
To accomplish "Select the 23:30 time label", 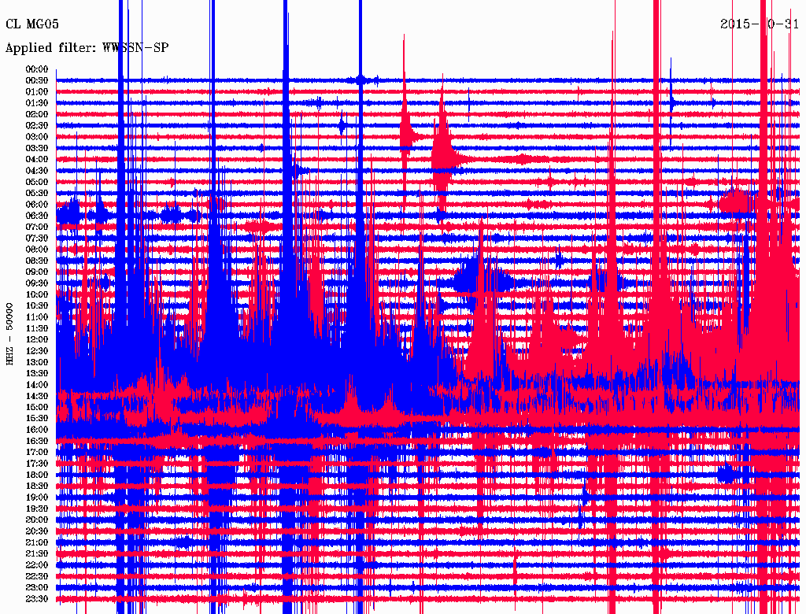I will coord(37,599).
